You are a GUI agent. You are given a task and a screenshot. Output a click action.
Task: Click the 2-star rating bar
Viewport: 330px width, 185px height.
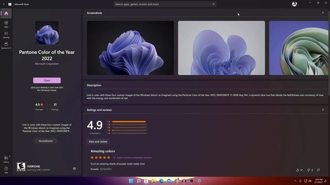coord(129,131)
